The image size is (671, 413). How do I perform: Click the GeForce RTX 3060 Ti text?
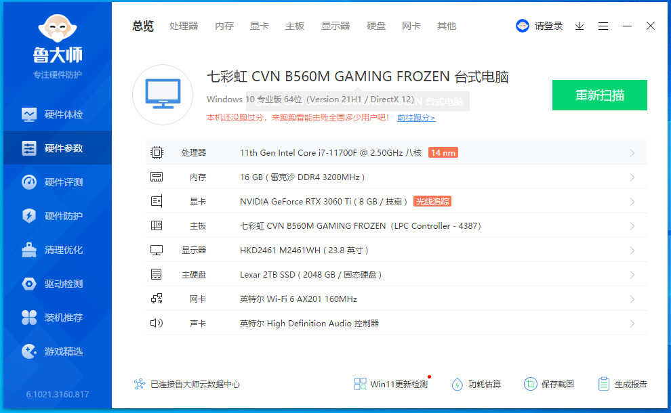323,201
